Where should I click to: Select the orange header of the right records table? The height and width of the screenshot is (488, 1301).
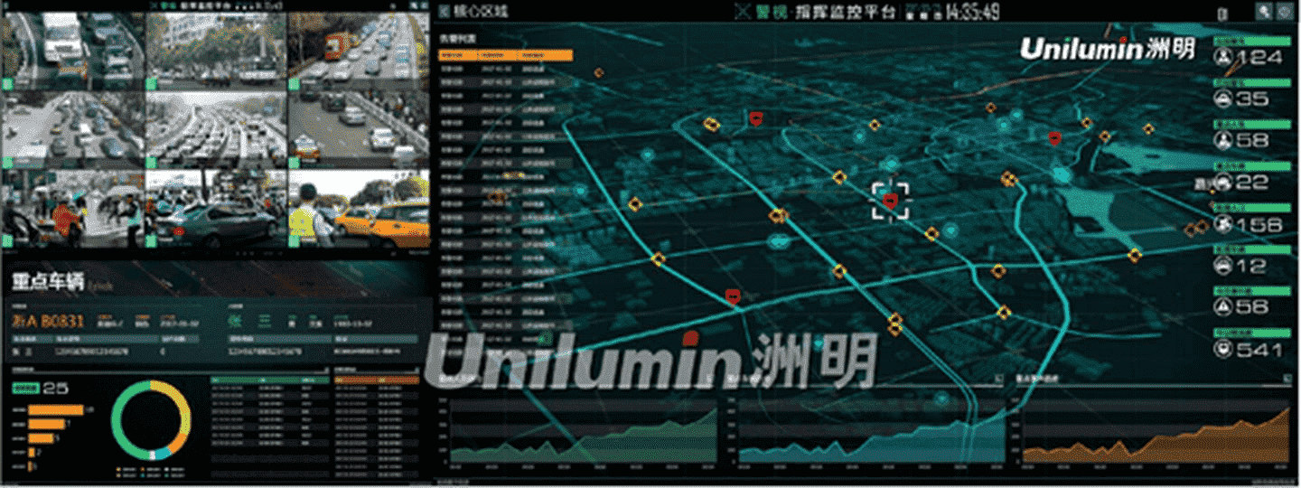pos(377,380)
